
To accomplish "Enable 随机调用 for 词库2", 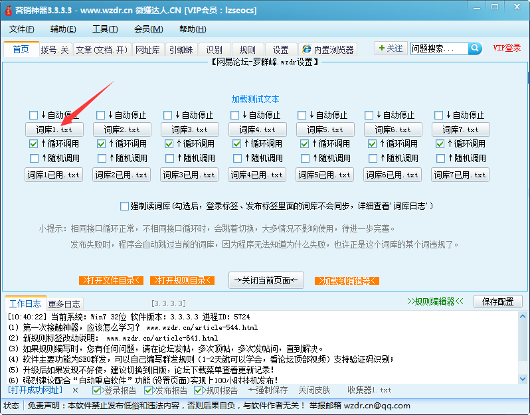I will point(102,158).
